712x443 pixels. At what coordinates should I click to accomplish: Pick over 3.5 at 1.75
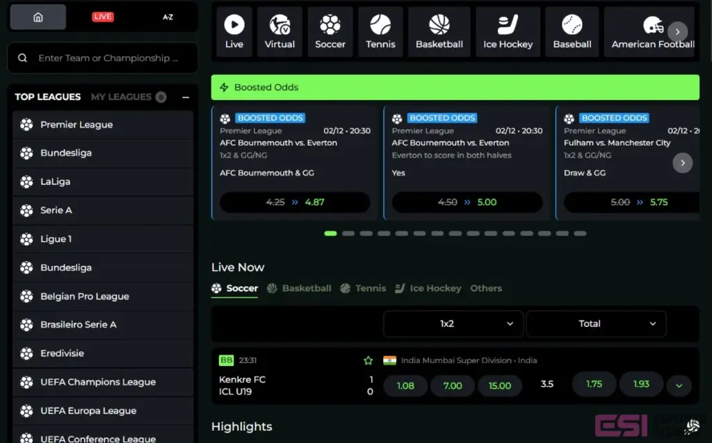coord(594,384)
